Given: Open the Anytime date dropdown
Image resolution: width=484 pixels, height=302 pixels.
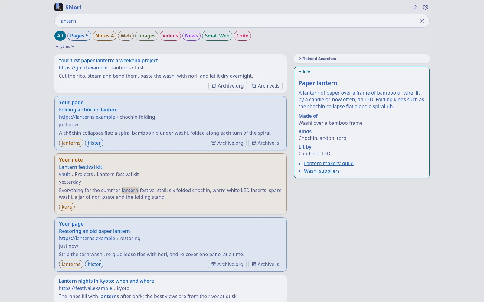Looking at the screenshot, I should point(65,46).
